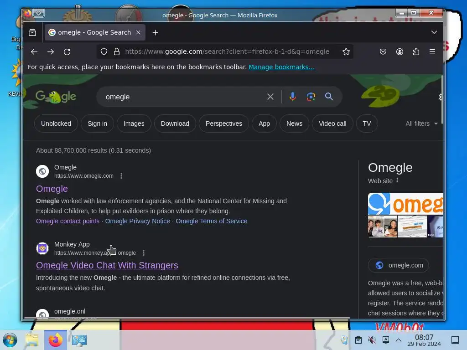Clear the Google search box text
The height and width of the screenshot is (350, 467).
click(x=270, y=97)
